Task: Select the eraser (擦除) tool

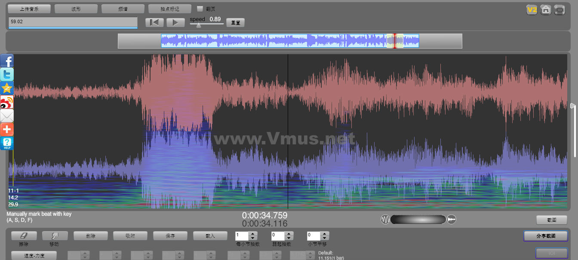Action: pos(24,236)
